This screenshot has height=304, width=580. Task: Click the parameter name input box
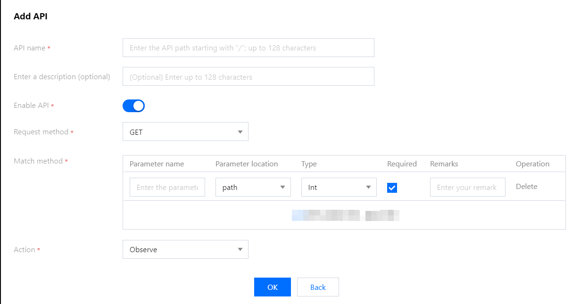167,187
